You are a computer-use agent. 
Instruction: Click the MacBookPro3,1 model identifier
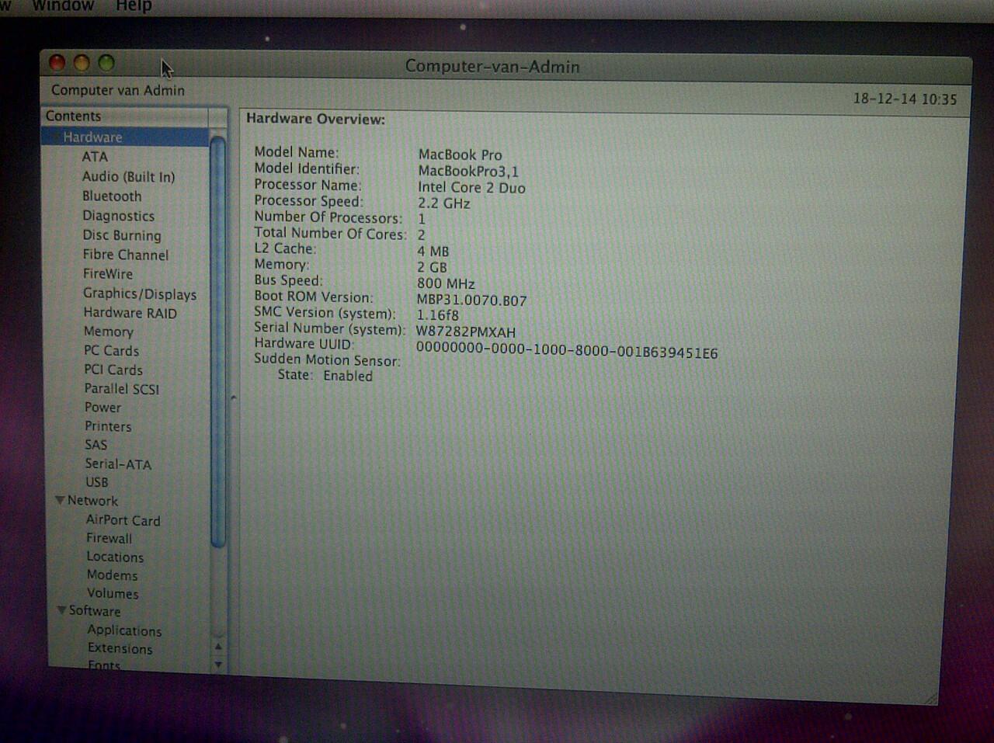pyautogui.click(x=468, y=172)
